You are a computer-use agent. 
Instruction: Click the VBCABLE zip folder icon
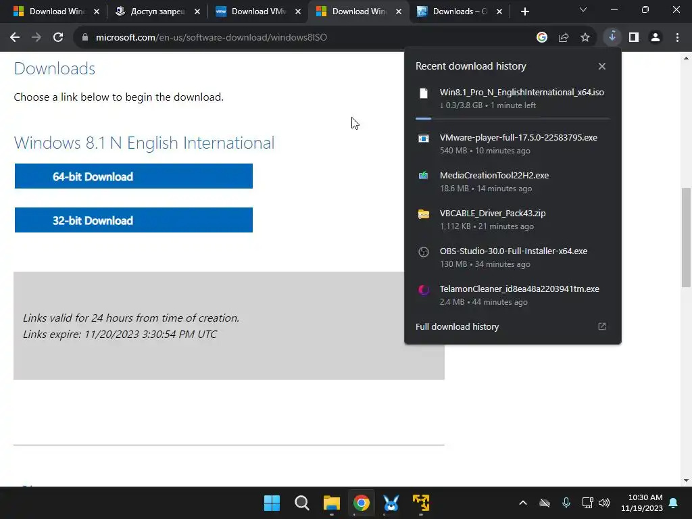coord(424,214)
